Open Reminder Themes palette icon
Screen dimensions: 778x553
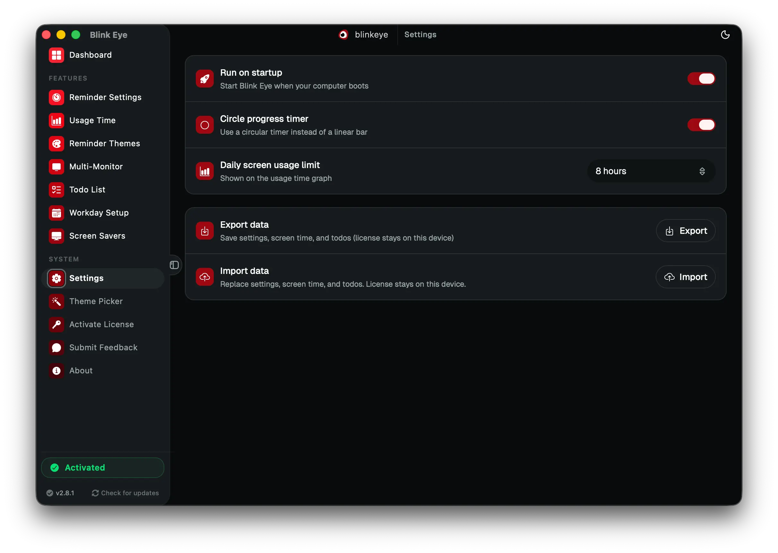click(56, 144)
